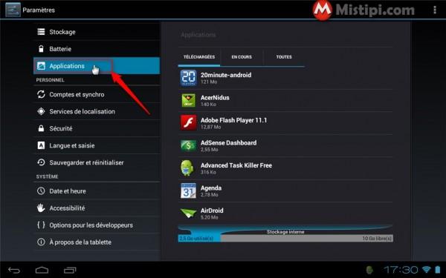Switch to the EN COURS tab
The width and height of the screenshot is (446, 278).
(x=242, y=57)
